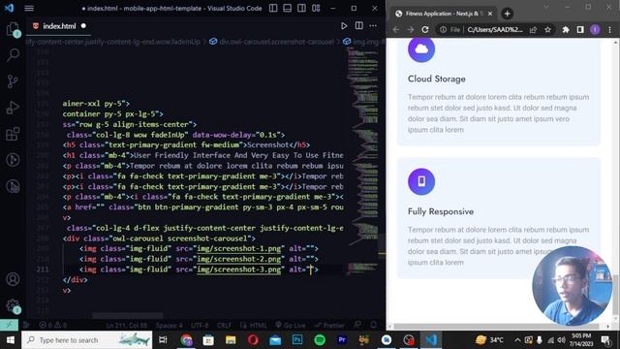
Task: Click the Cloud Storage heading
Action: [x=437, y=79]
